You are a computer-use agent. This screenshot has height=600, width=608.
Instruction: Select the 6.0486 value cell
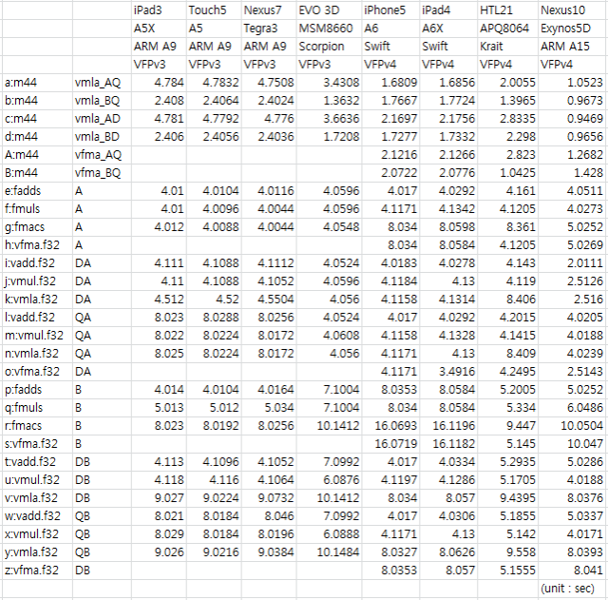point(572,408)
